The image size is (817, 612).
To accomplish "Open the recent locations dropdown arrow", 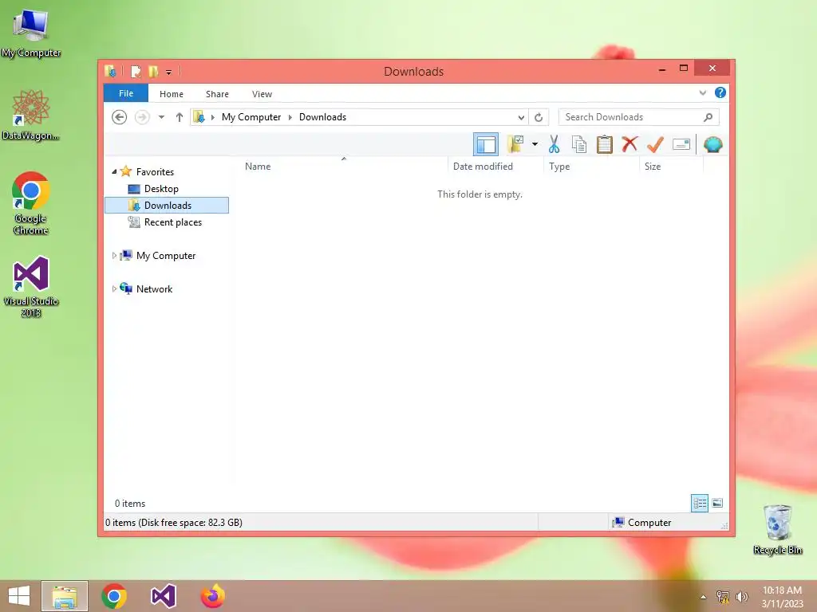I will (161, 117).
